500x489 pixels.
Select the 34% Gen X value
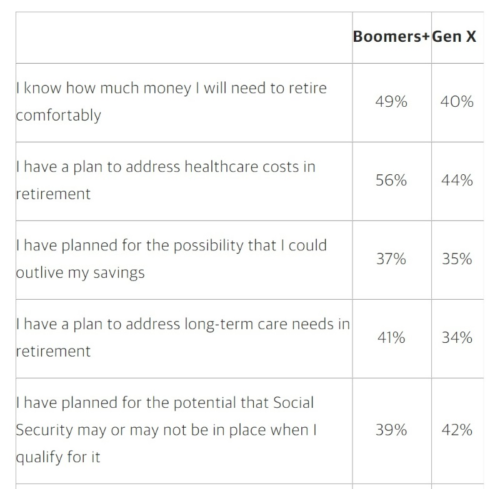tap(457, 338)
